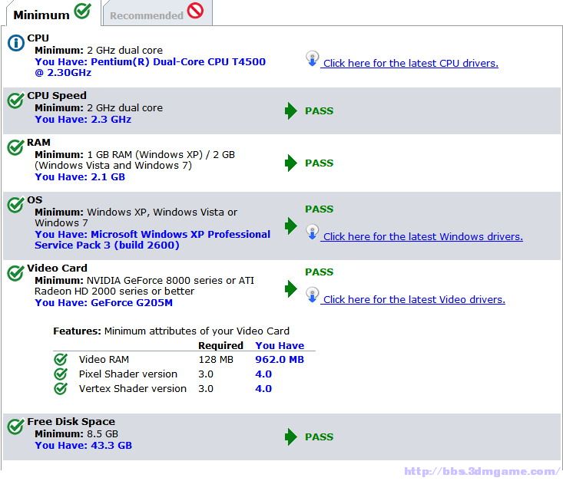Click the 'You Have' column header
This screenshot has width=563, height=481.
280,345
